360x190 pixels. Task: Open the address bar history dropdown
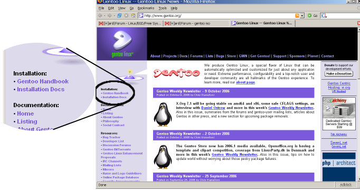click(302, 16)
